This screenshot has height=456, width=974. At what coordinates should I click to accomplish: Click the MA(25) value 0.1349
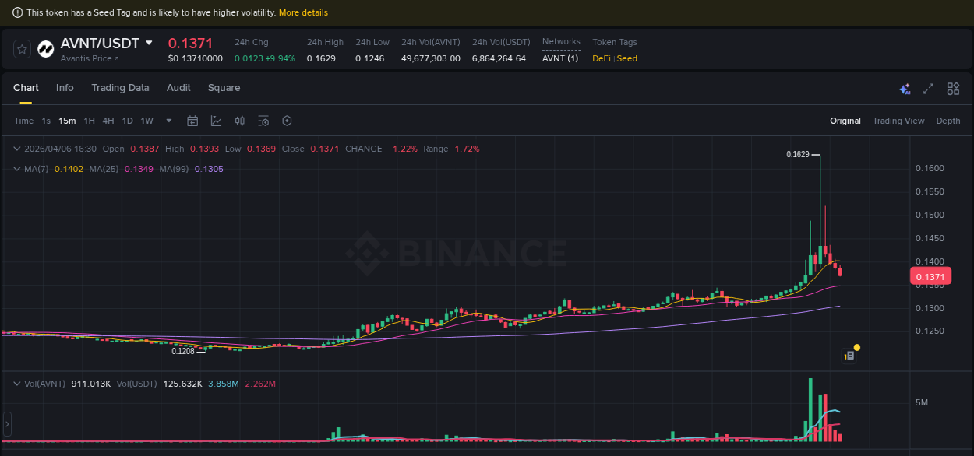point(138,169)
